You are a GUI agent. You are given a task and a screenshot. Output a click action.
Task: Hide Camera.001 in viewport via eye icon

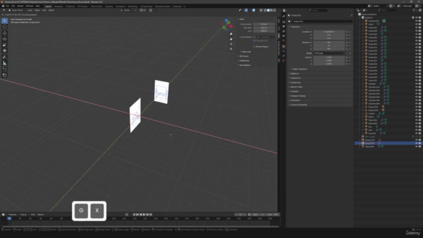pos(416,20)
